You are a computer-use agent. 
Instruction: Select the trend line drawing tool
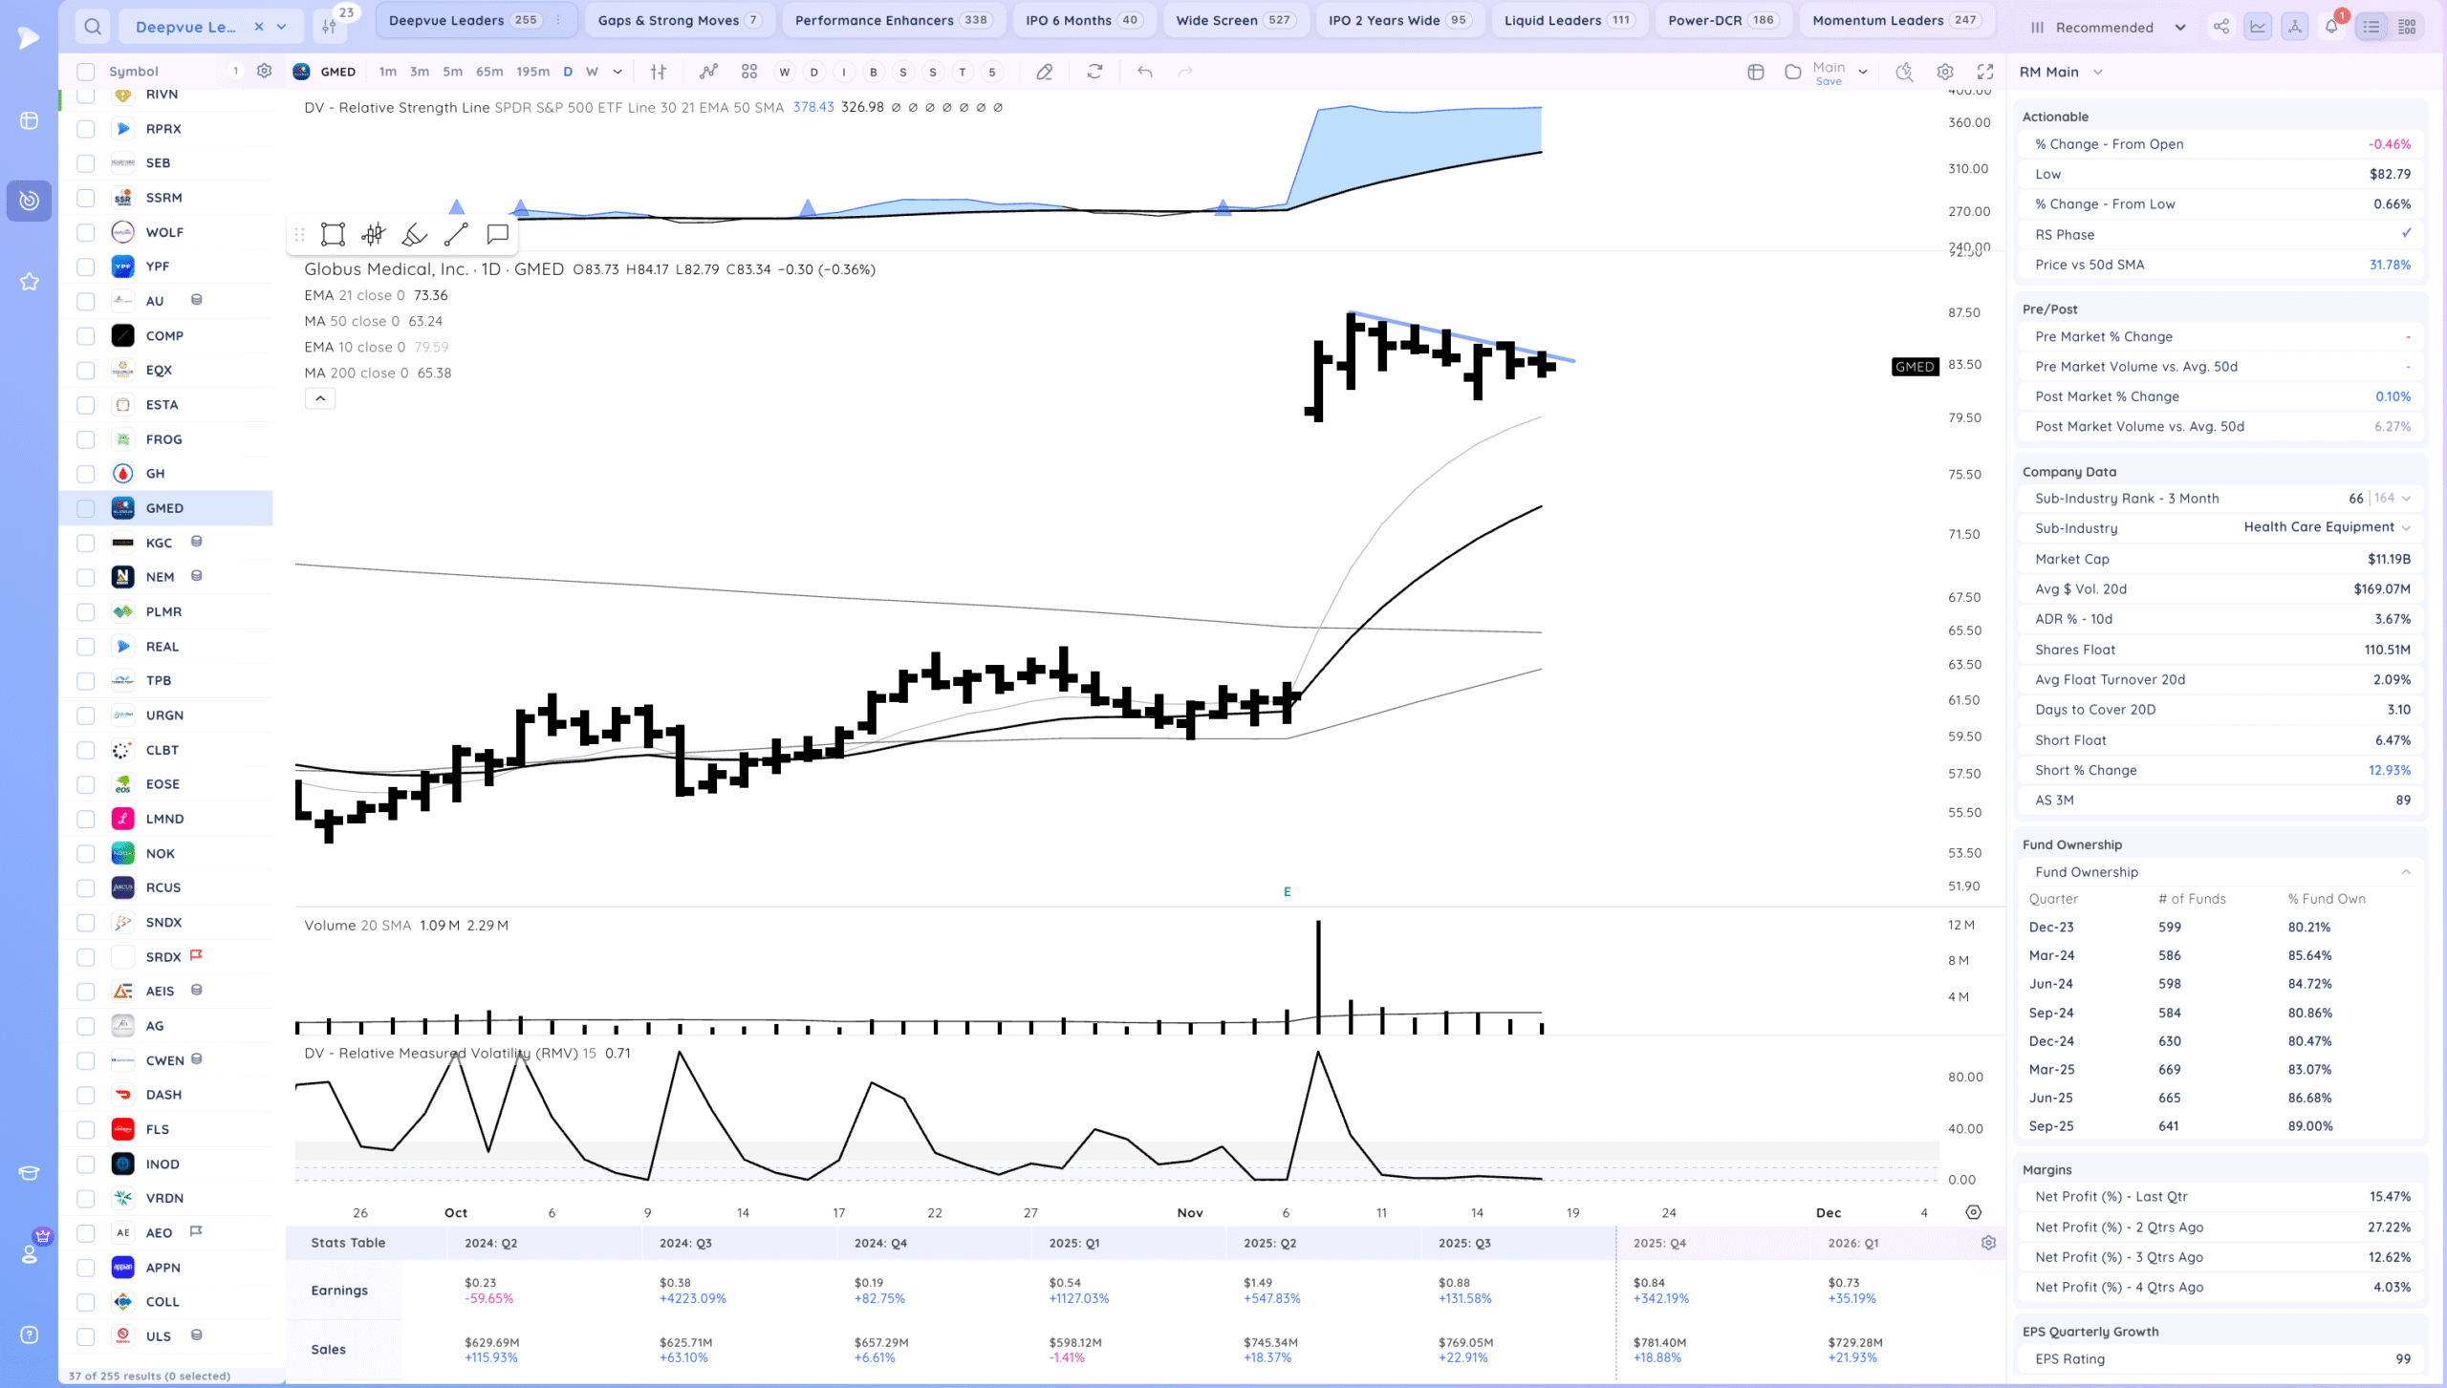pyautogui.click(x=456, y=234)
